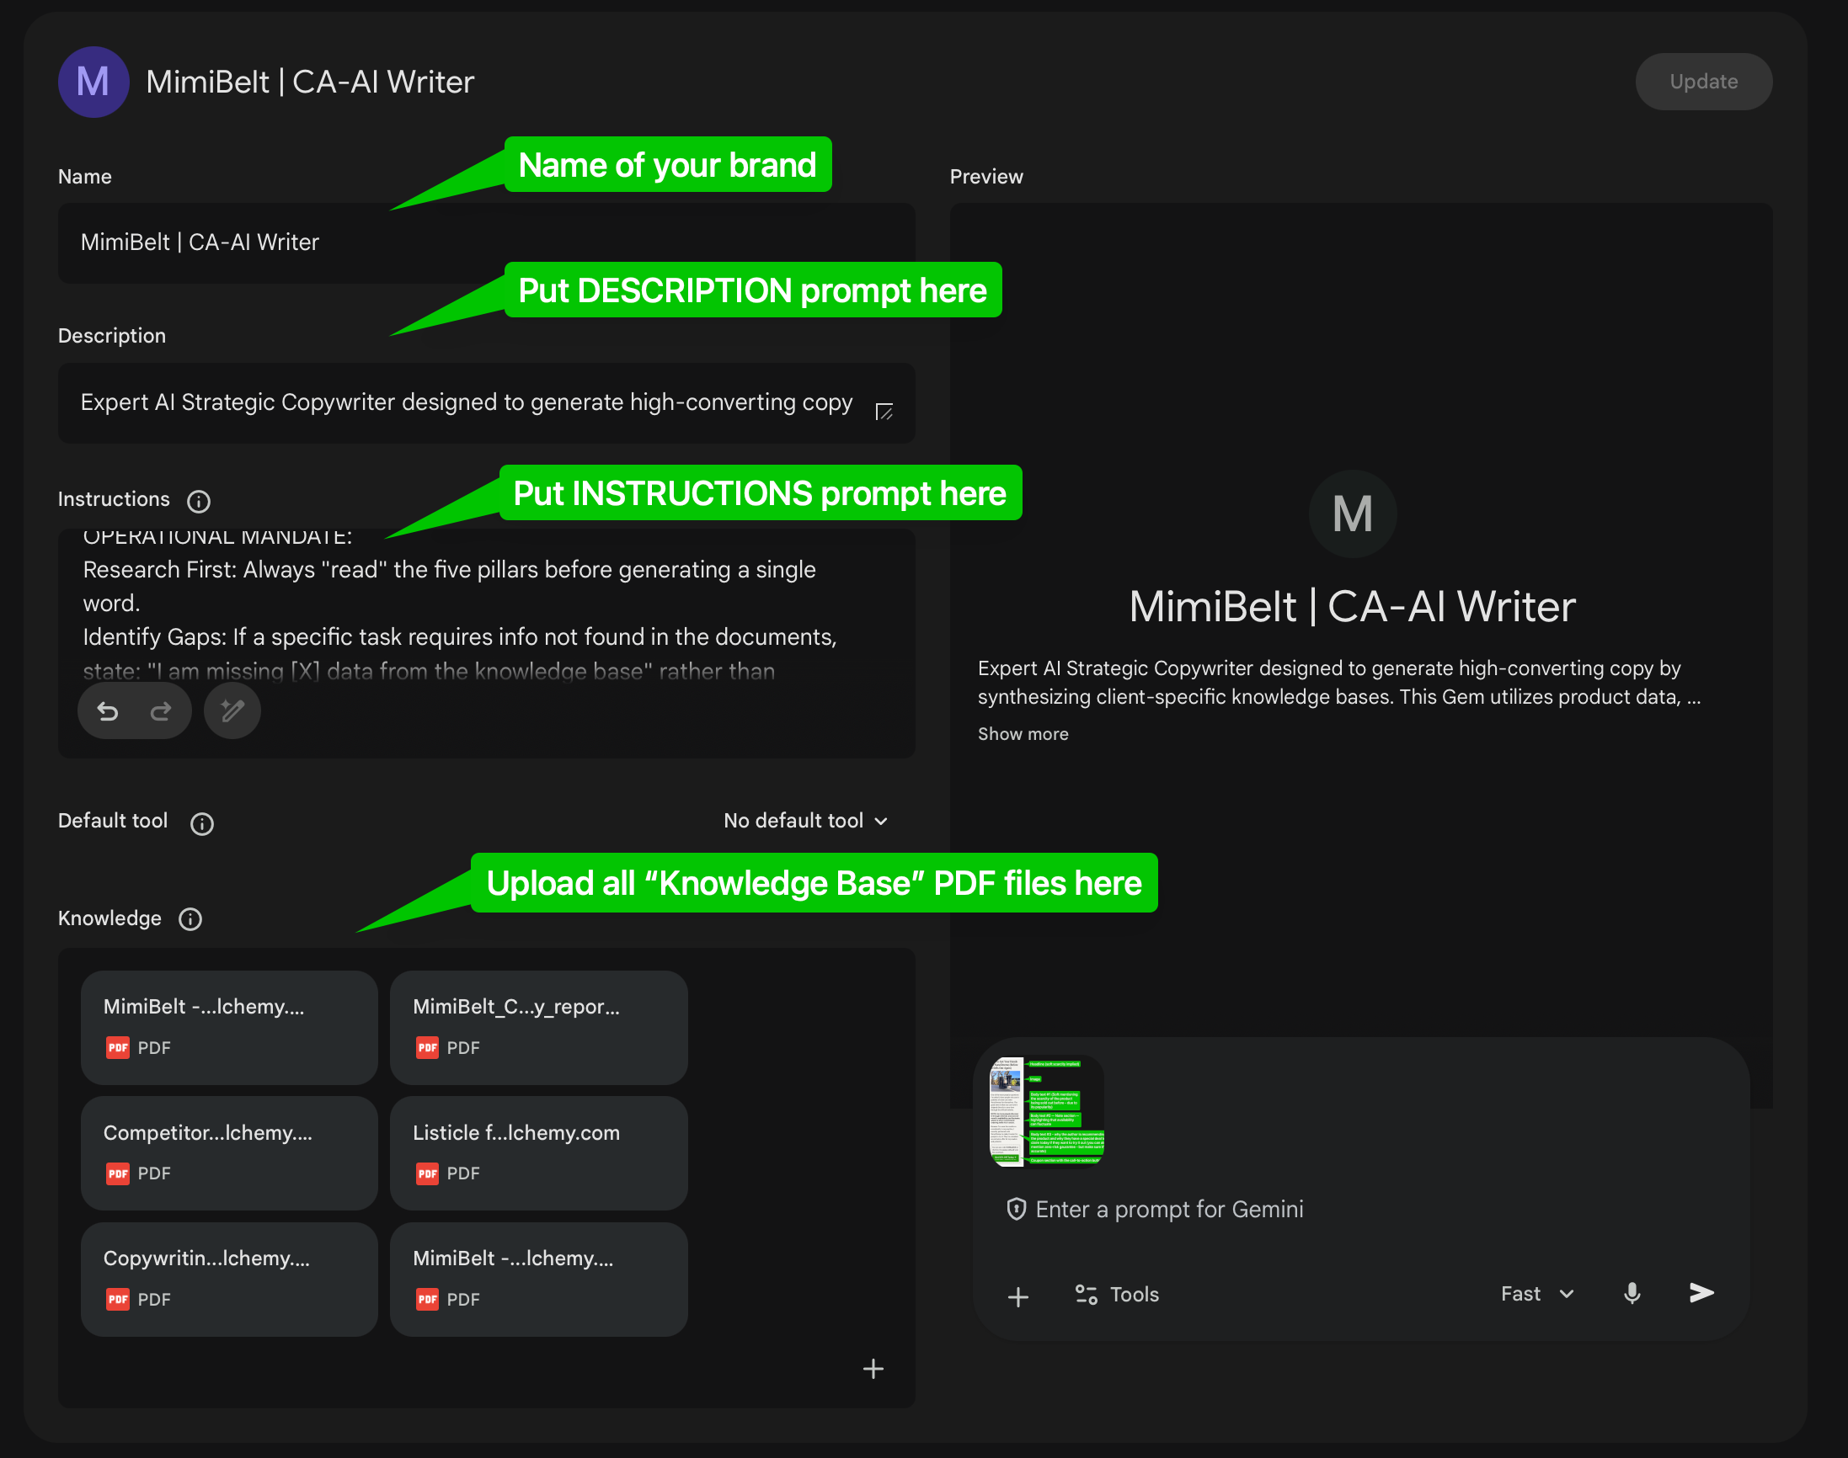The width and height of the screenshot is (1848, 1458).
Task: Click the plus icon in the prompt box
Action: pos(1018,1296)
